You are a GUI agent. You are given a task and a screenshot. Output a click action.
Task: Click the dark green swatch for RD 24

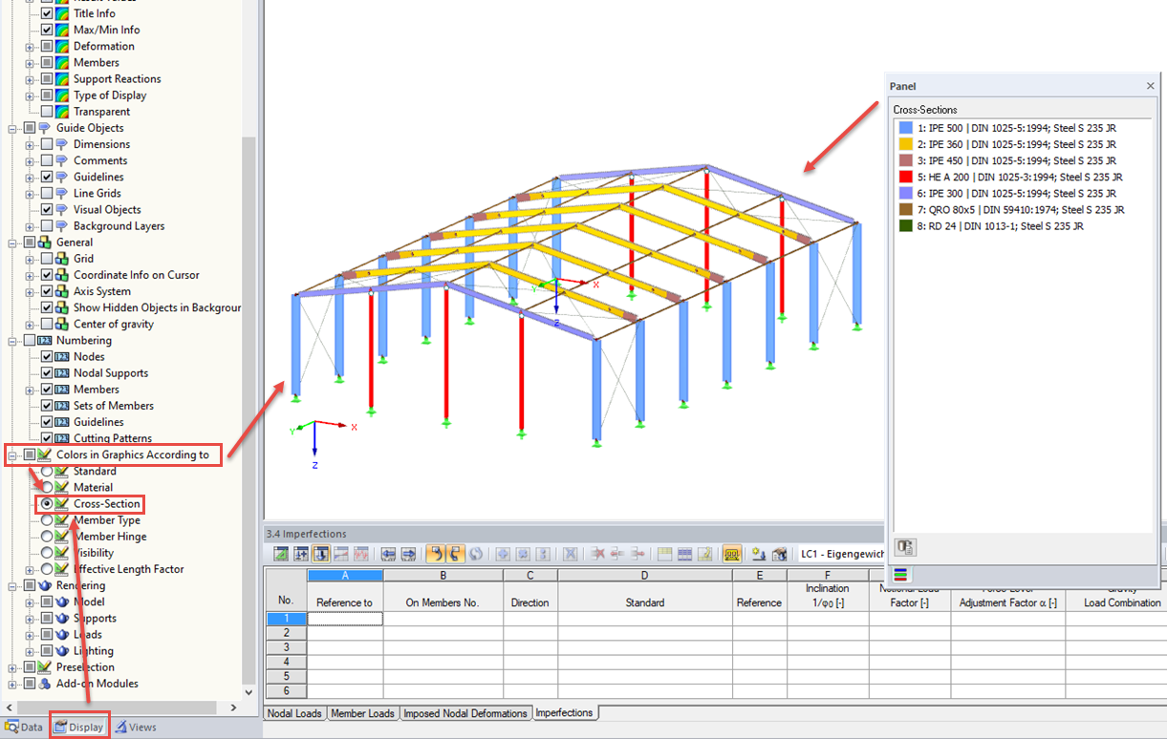click(x=905, y=226)
